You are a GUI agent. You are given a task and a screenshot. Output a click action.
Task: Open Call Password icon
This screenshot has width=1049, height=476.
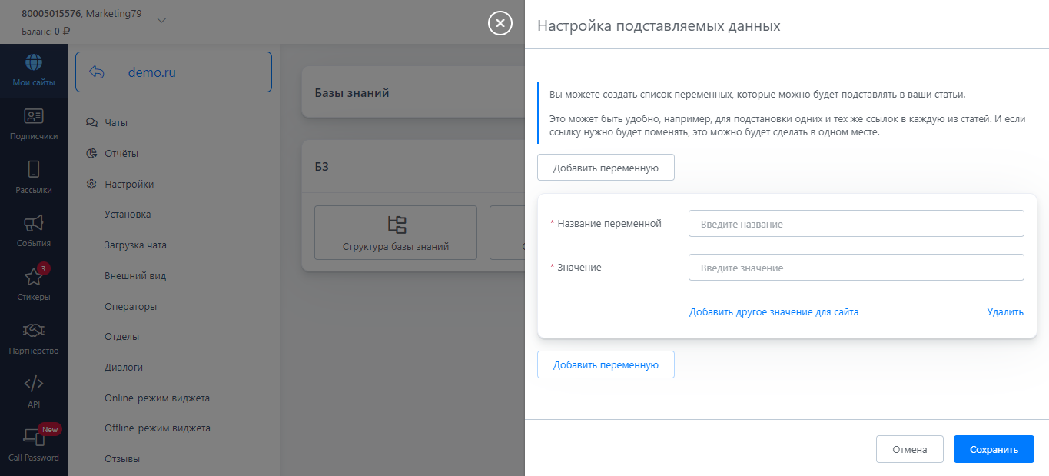click(x=33, y=438)
